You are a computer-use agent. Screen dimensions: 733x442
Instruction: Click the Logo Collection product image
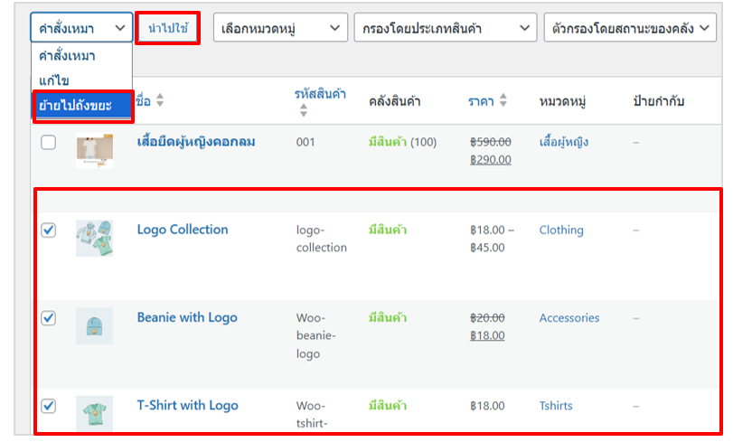click(94, 238)
